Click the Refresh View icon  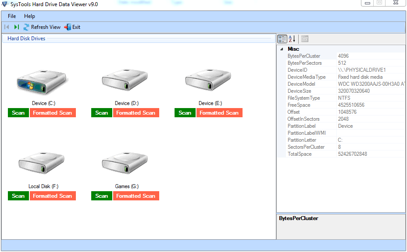26,27
